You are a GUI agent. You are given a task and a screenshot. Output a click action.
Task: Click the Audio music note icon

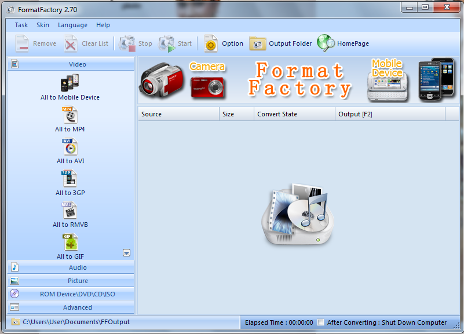point(15,267)
